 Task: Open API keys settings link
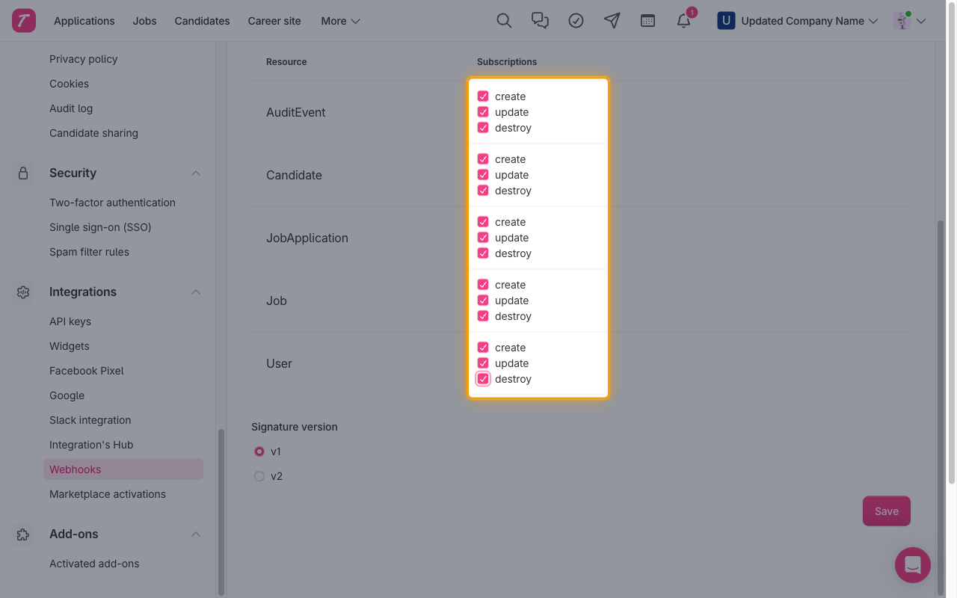(x=70, y=321)
